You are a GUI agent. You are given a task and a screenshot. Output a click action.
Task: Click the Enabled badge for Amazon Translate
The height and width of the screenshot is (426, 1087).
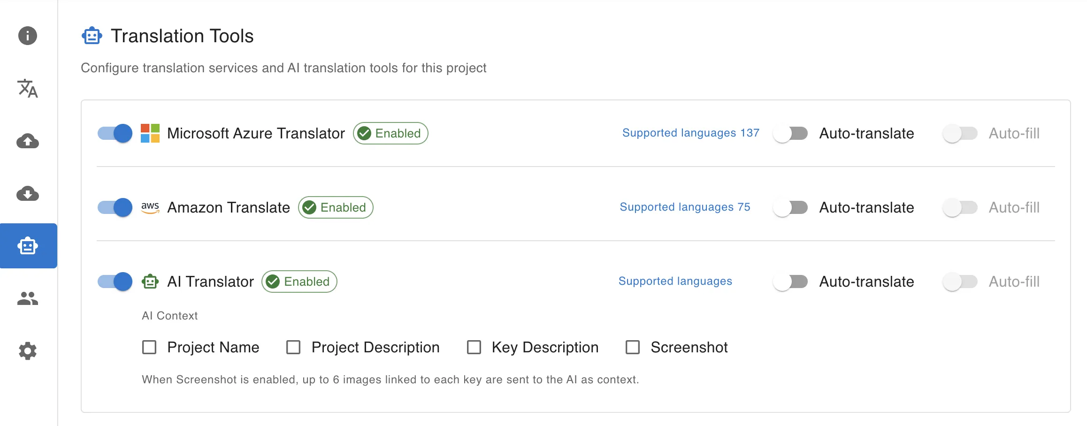(336, 207)
